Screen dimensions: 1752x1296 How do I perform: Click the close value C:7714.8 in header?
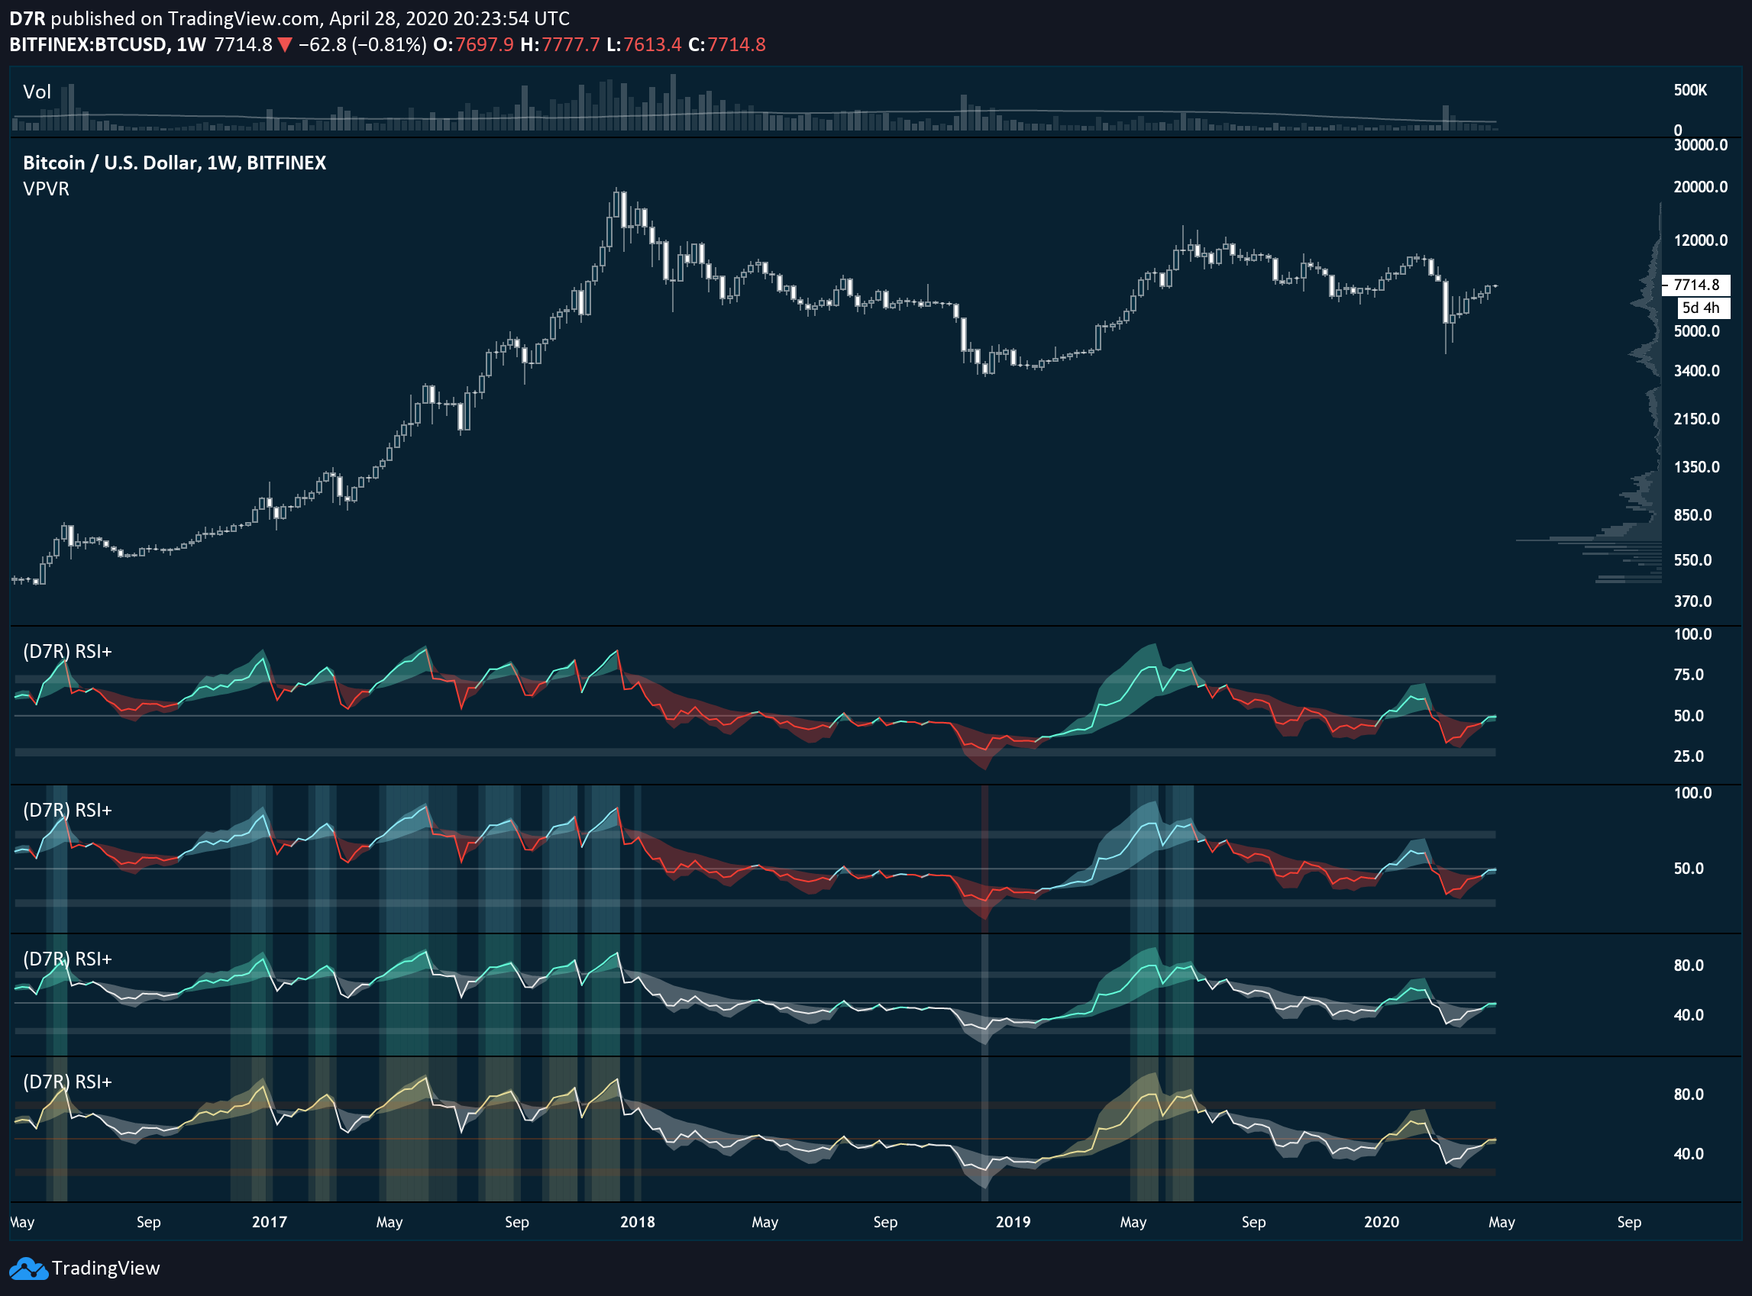(x=727, y=45)
